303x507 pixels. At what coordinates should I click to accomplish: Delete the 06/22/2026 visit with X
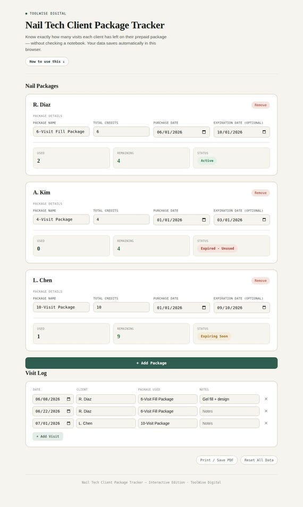pos(266,411)
